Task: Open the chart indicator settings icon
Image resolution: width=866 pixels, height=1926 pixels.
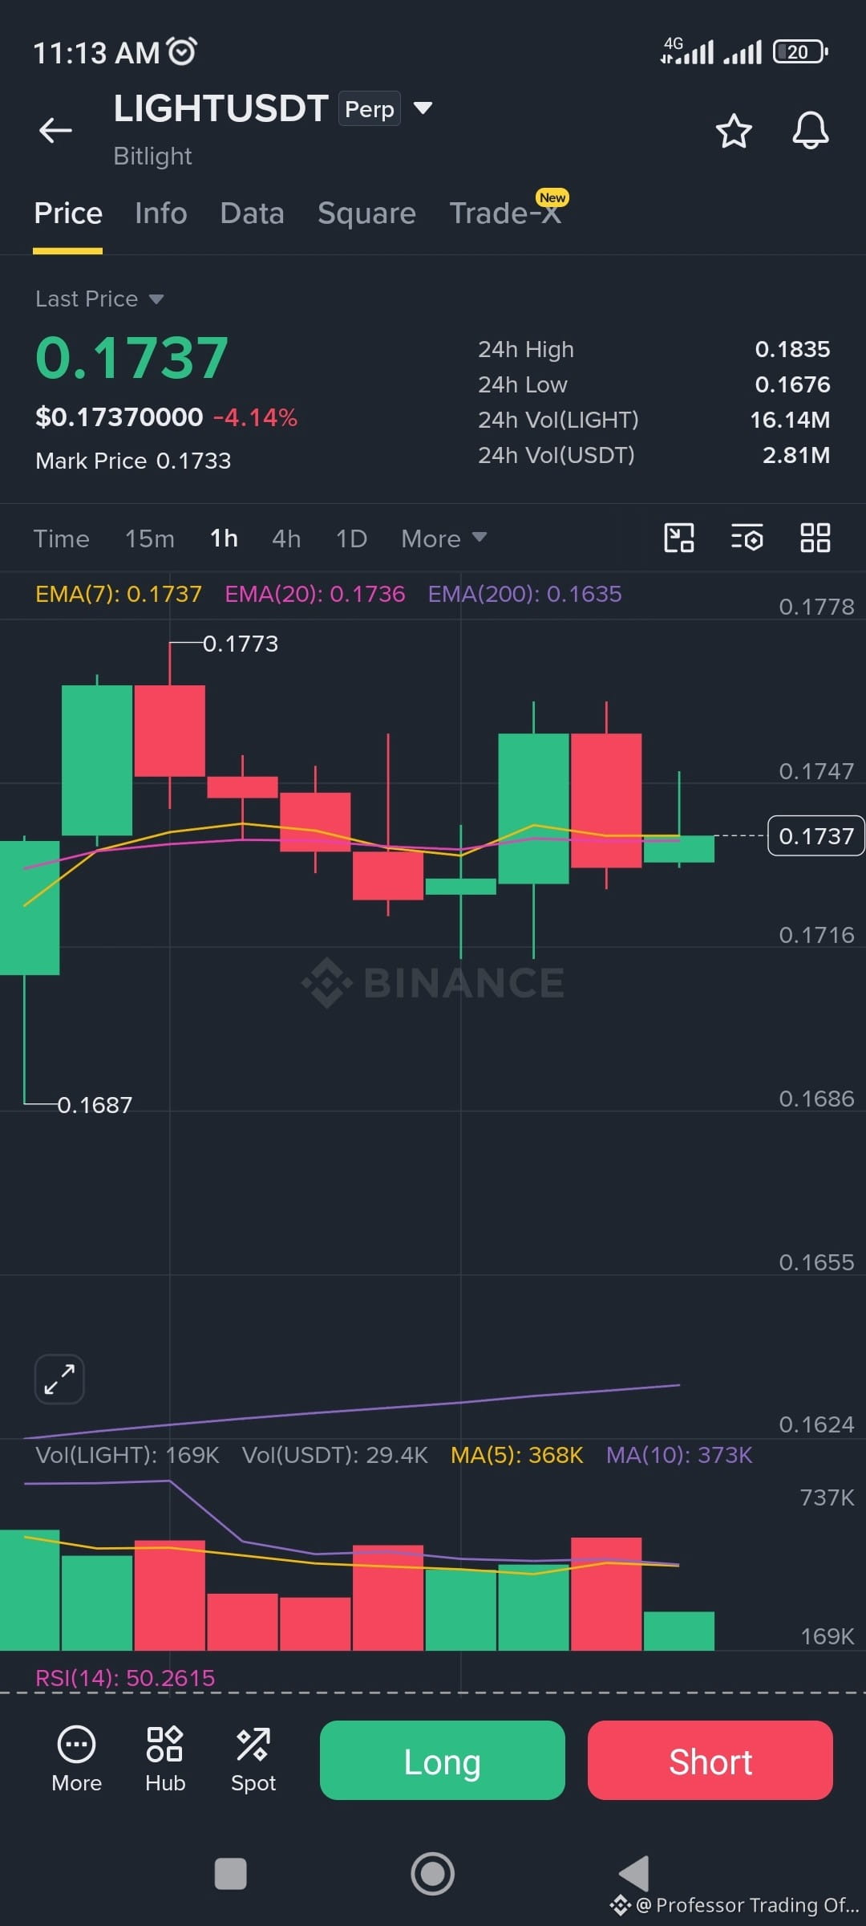Action: click(747, 538)
